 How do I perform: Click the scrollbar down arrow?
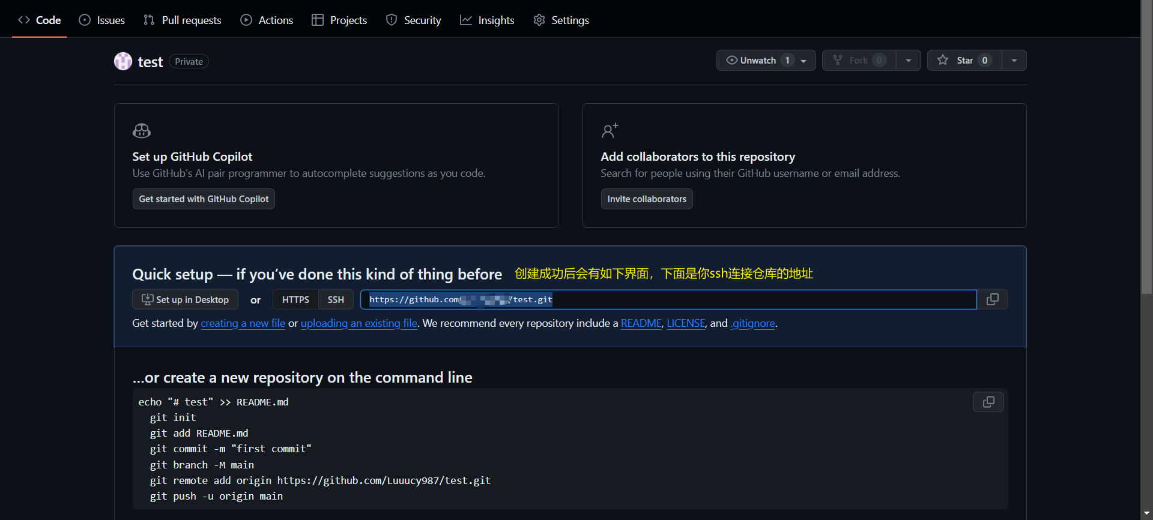click(1146, 513)
